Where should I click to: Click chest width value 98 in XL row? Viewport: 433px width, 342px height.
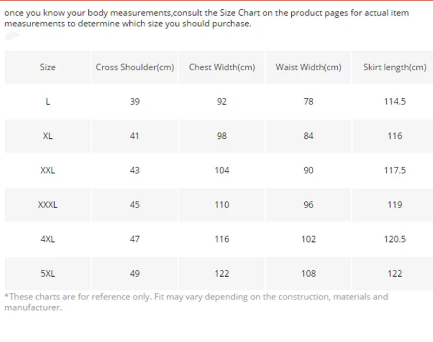[x=222, y=136]
